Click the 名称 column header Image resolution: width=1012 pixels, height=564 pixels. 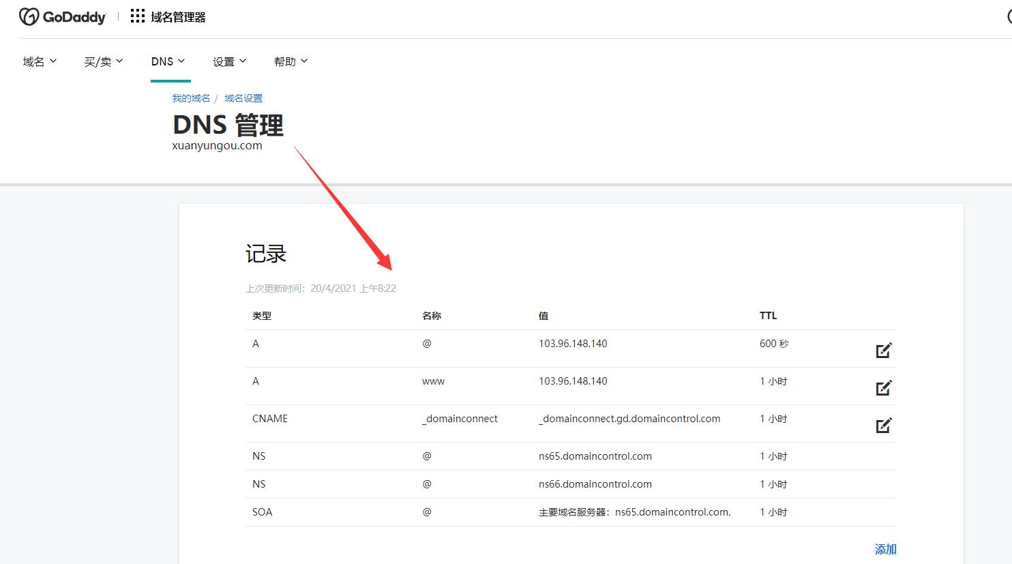click(432, 316)
